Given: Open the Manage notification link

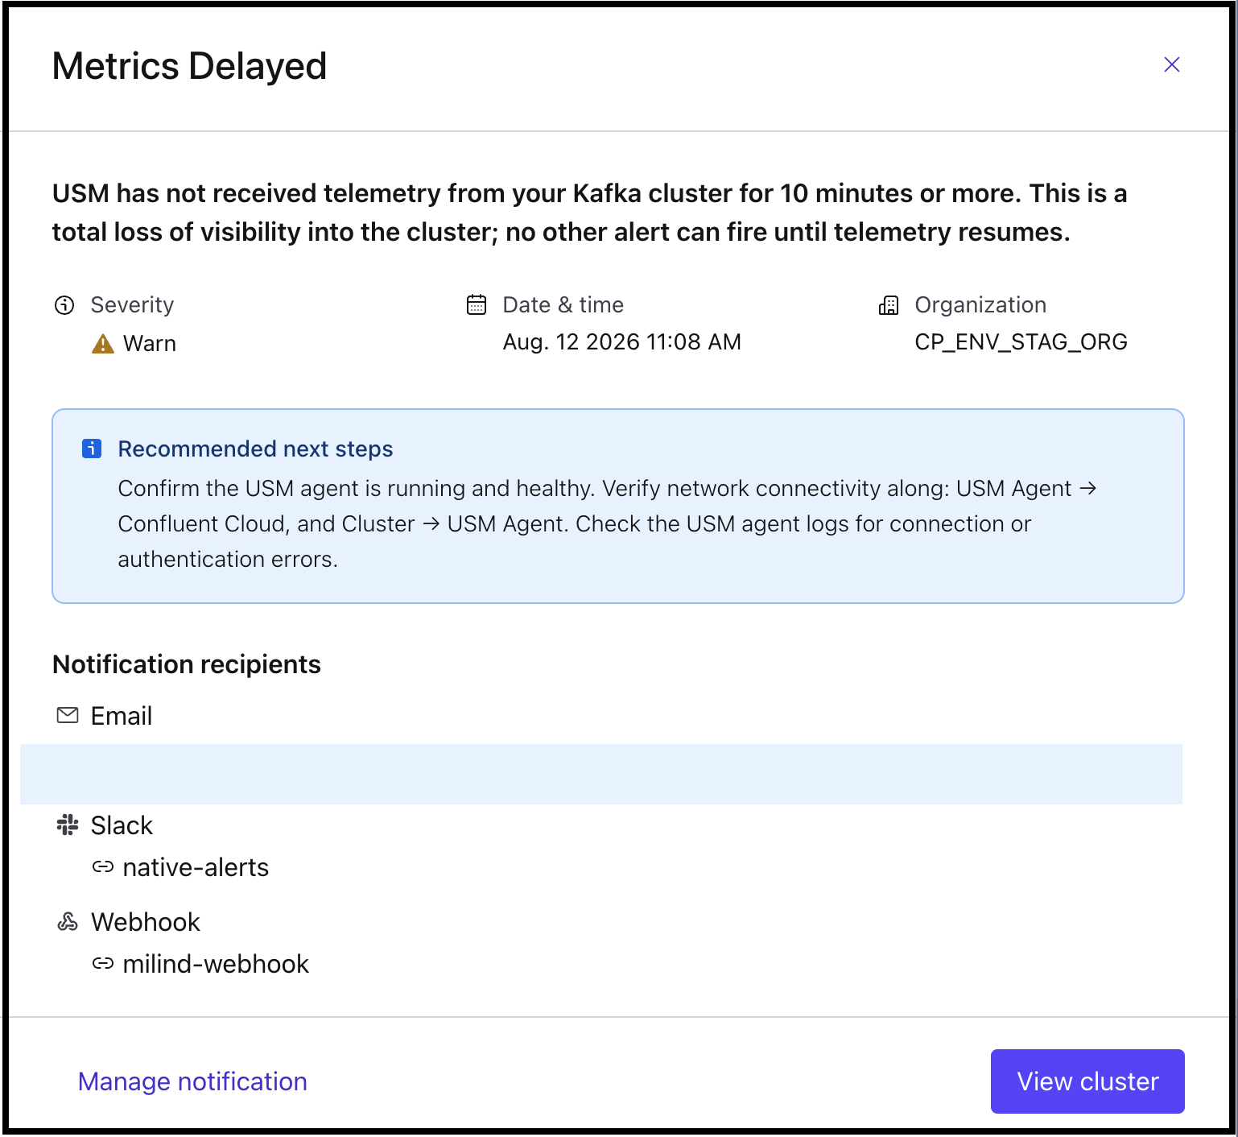Looking at the screenshot, I should pyautogui.click(x=192, y=1081).
